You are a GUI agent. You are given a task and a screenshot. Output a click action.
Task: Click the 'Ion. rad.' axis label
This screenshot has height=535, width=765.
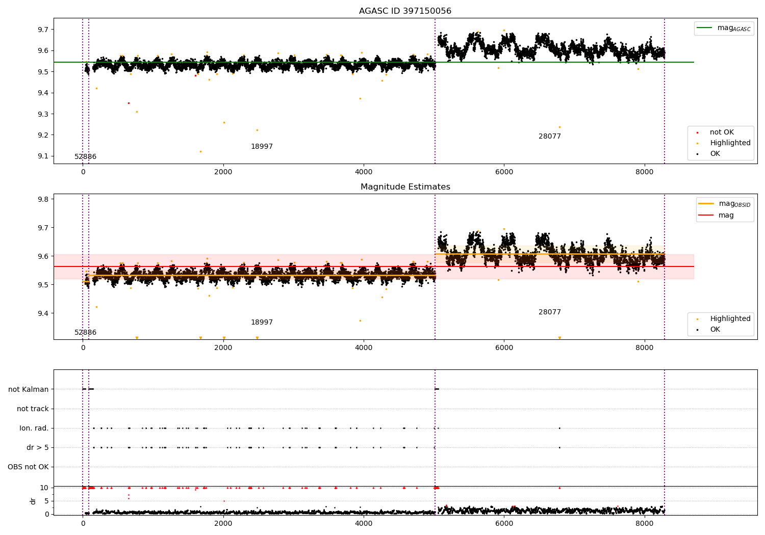[x=34, y=429]
